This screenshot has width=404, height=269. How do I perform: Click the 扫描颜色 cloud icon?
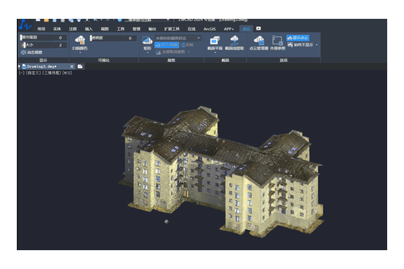click(x=80, y=40)
